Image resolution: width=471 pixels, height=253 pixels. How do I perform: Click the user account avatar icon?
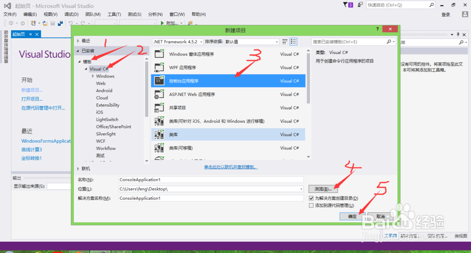[465, 14]
